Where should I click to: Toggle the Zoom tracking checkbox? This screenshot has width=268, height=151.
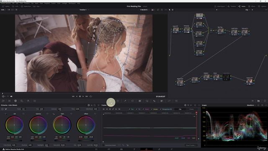tap(143, 109)
